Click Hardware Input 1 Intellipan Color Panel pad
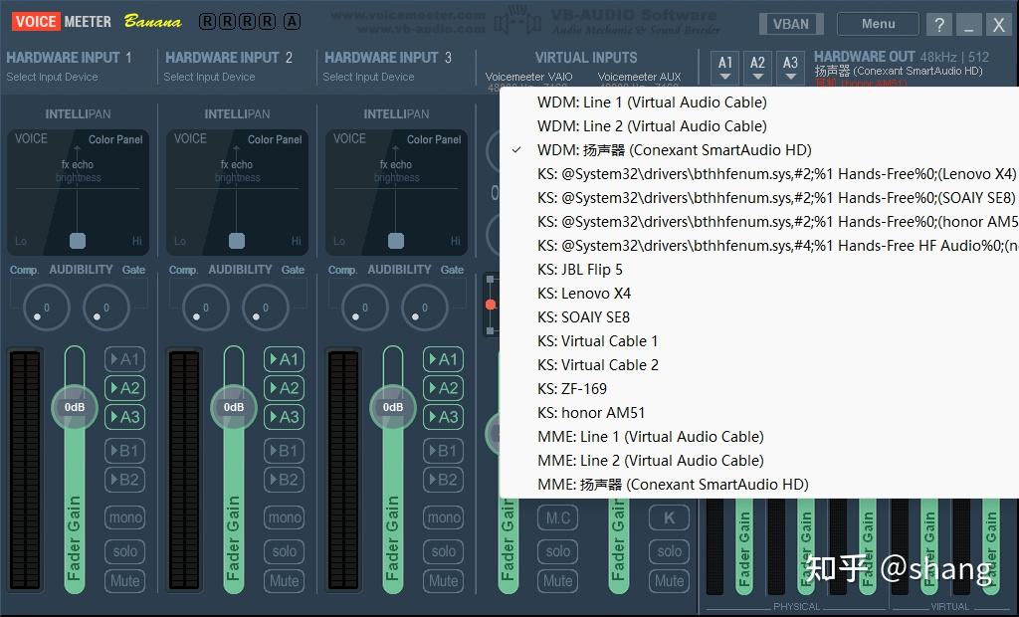Image resolution: width=1019 pixels, height=617 pixels. tap(78, 192)
